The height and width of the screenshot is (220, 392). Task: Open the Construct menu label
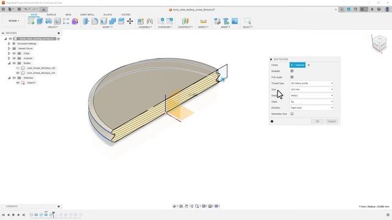coord(185,27)
